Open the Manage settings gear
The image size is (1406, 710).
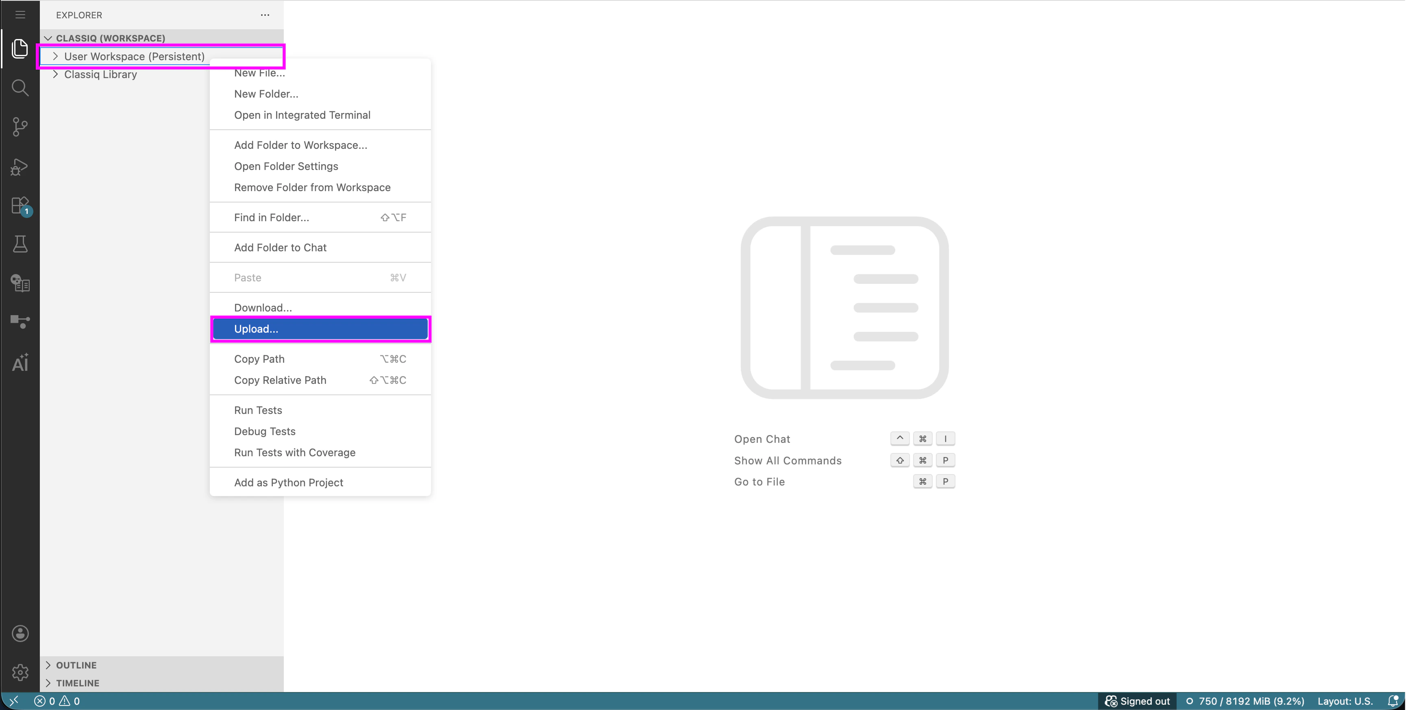tap(20, 672)
